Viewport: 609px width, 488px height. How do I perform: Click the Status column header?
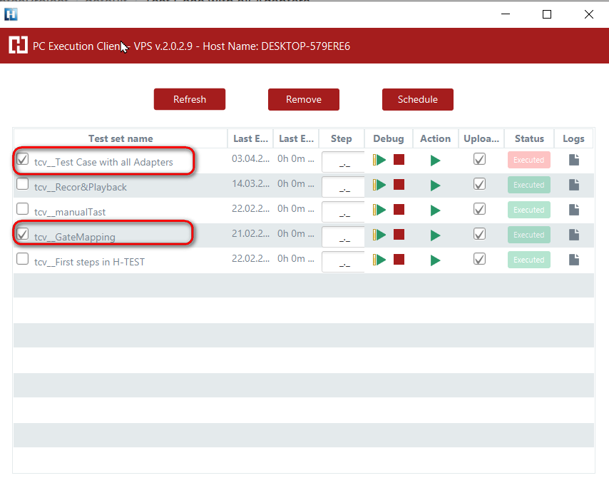click(529, 138)
